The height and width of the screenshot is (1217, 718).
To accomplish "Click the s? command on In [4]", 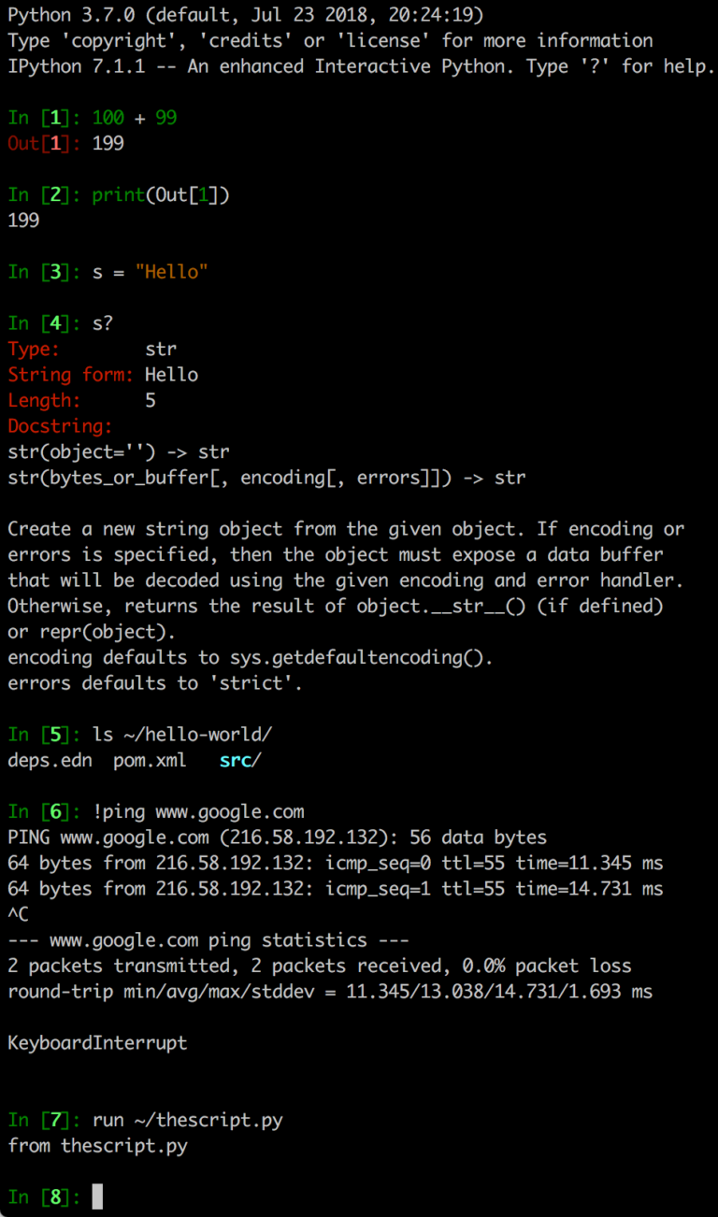I will [103, 323].
